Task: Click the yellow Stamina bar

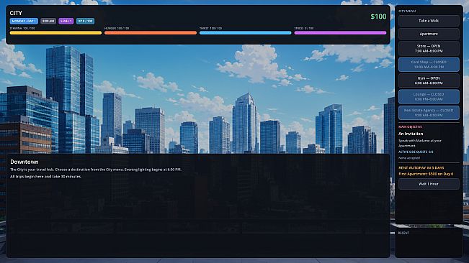Action: pyautogui.click(x=55, y=33)
